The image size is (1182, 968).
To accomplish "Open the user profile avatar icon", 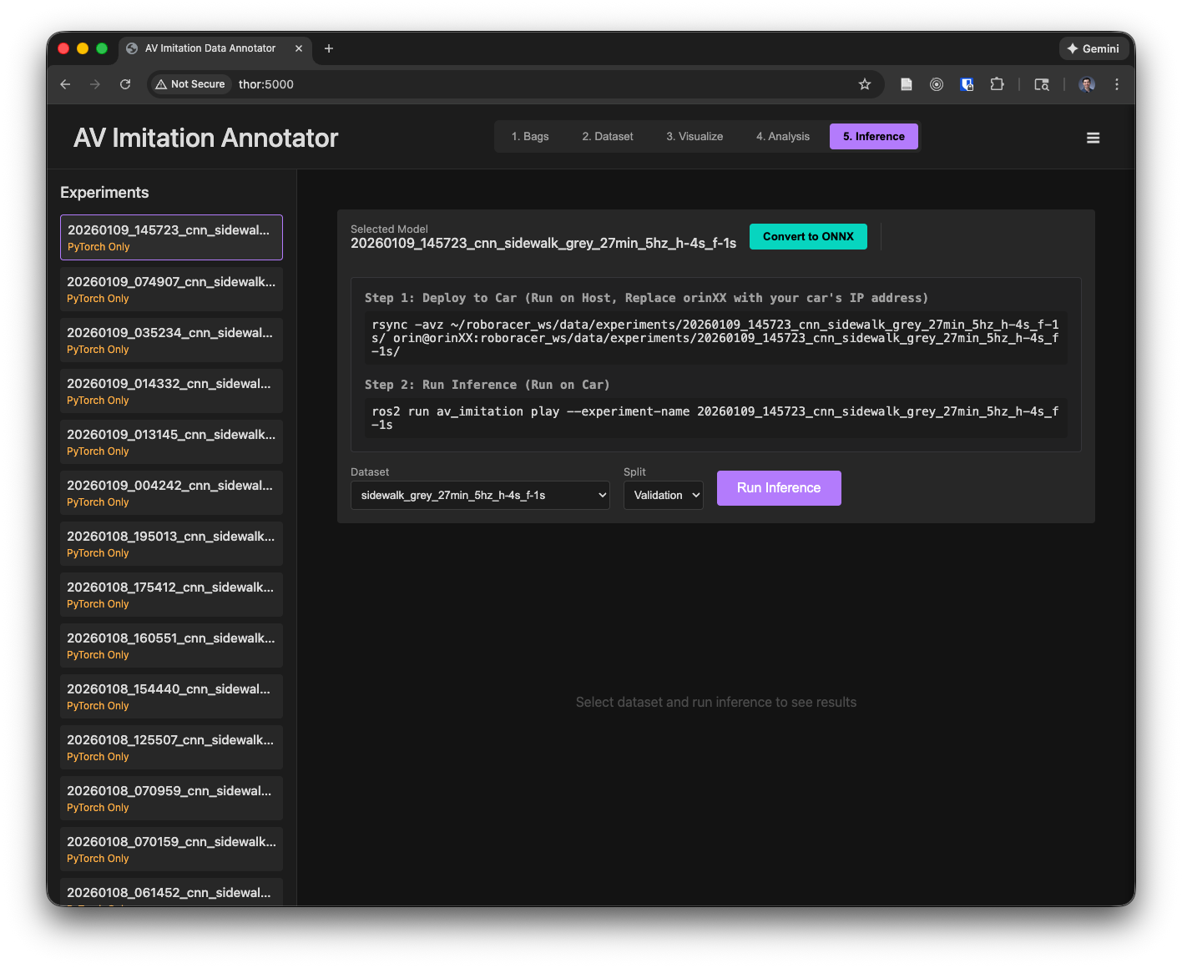I will 1086,84.
